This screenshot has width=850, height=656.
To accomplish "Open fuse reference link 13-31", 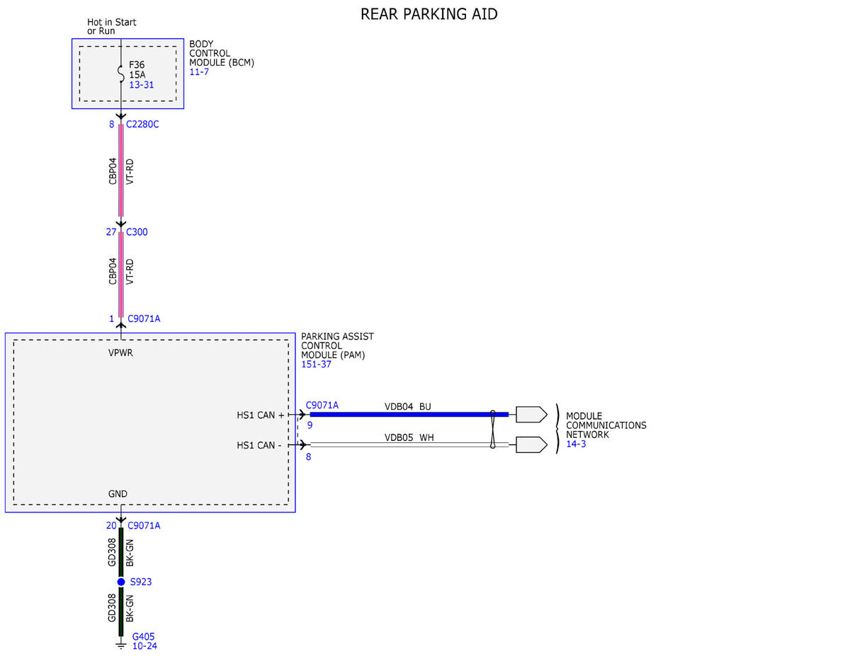I will pos(142,84).
